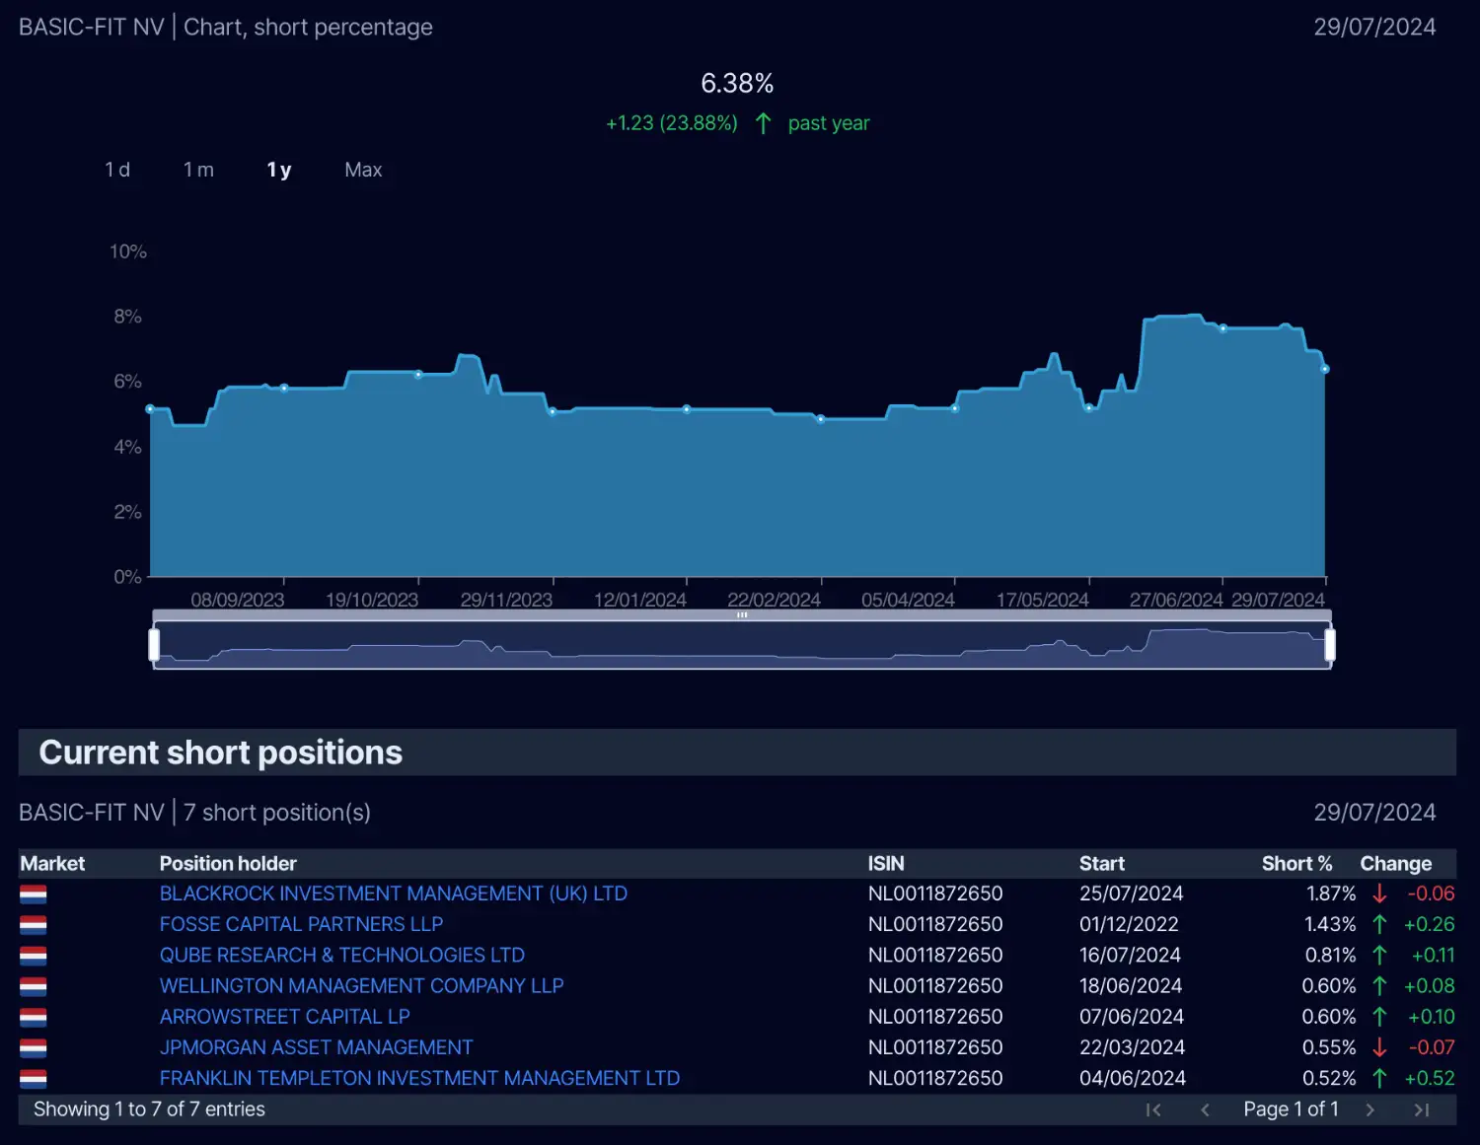
Task: Click the Netherlands flag in Qube Research row
Action: pos(34,956)
